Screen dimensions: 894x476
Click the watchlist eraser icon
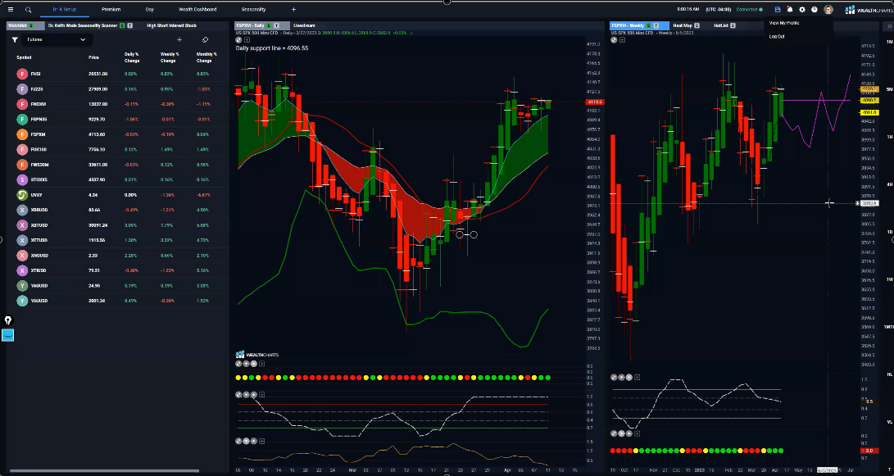pos(205,40)
